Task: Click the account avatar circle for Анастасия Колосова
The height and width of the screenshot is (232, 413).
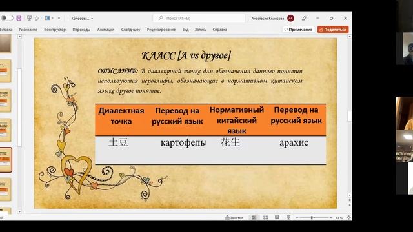Action: point(290,18)
